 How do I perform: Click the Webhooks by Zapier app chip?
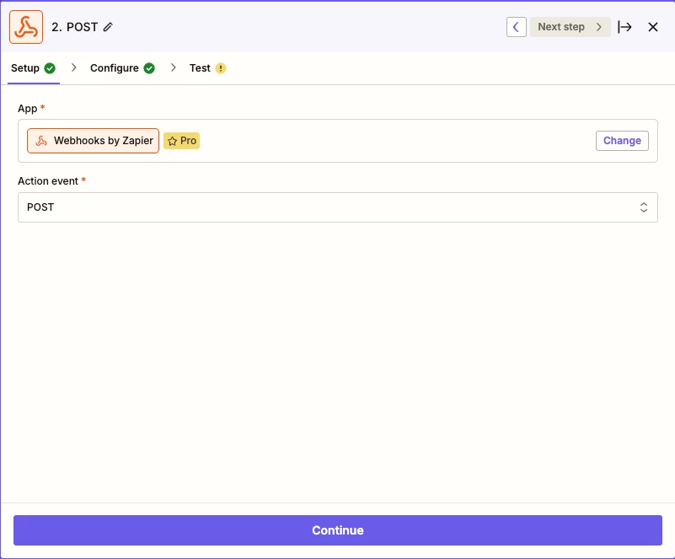pyautogui.click(x=93, y=141)
